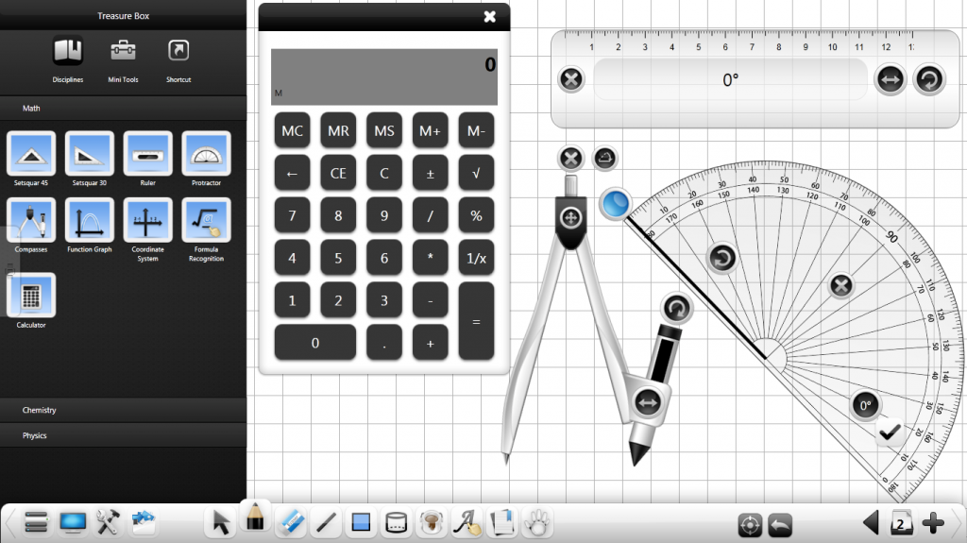Expand the Chemistry category
This screenshot has height=543, width=967.
[x=124, y=410]
